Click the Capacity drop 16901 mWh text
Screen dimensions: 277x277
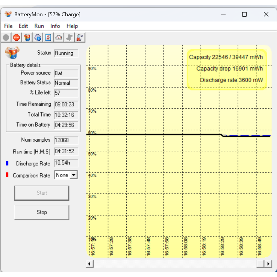coord(229,69)
